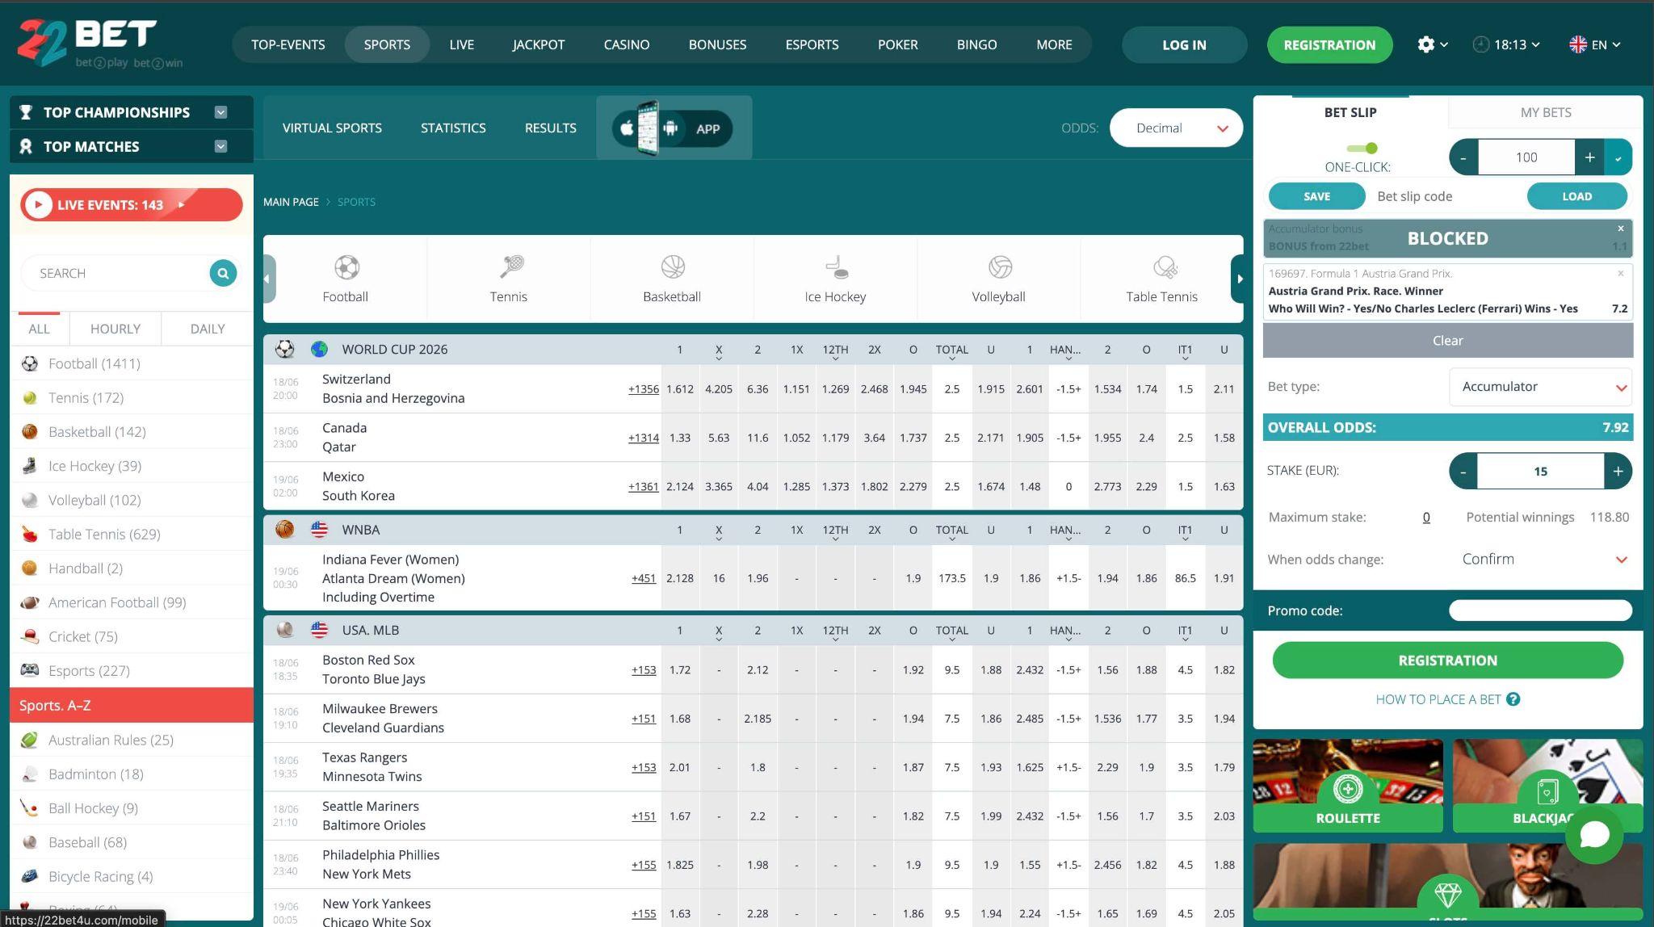Click the Search input field

click(x=120, y=273)
